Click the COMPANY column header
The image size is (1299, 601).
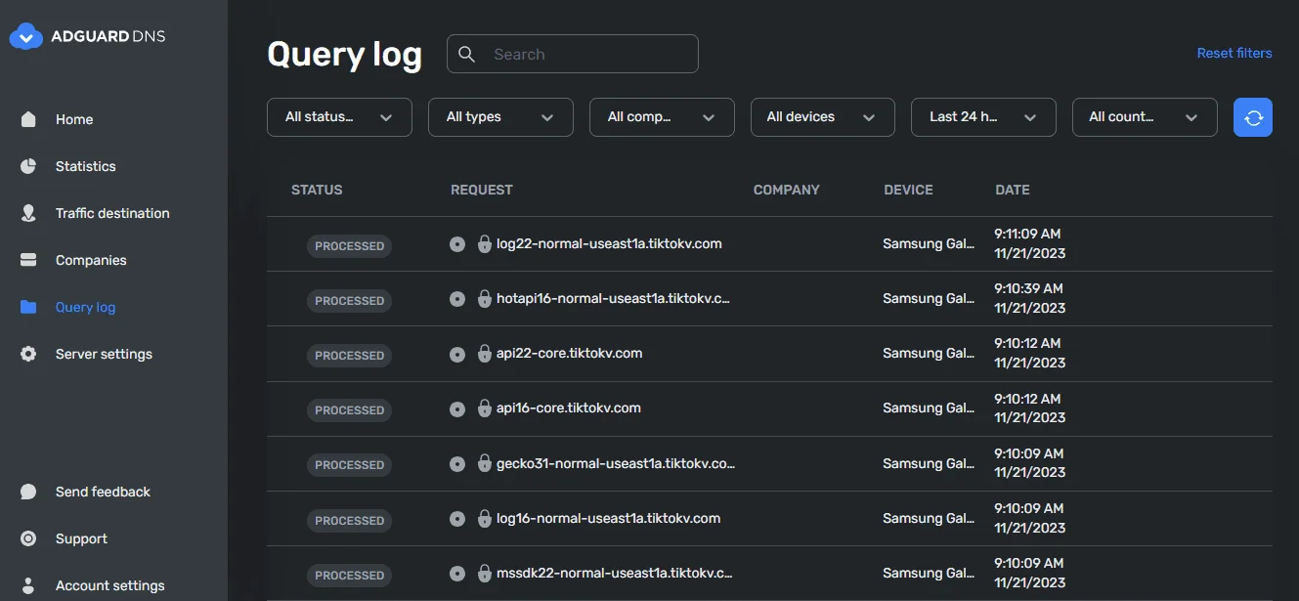click(x=787, y=190)
